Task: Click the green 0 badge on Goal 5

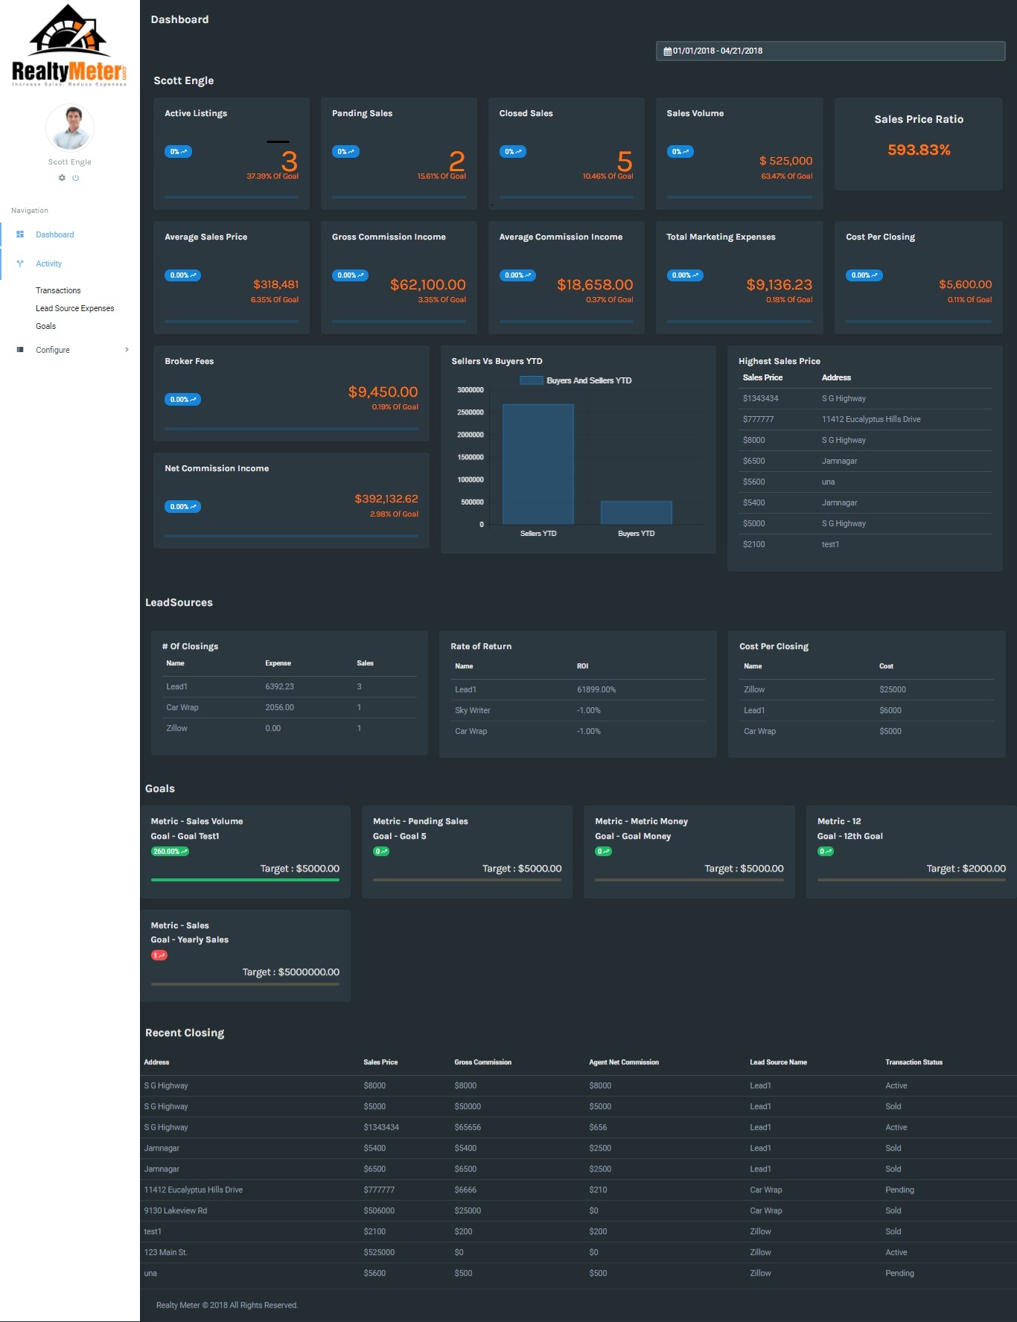Action: point(381,852)
